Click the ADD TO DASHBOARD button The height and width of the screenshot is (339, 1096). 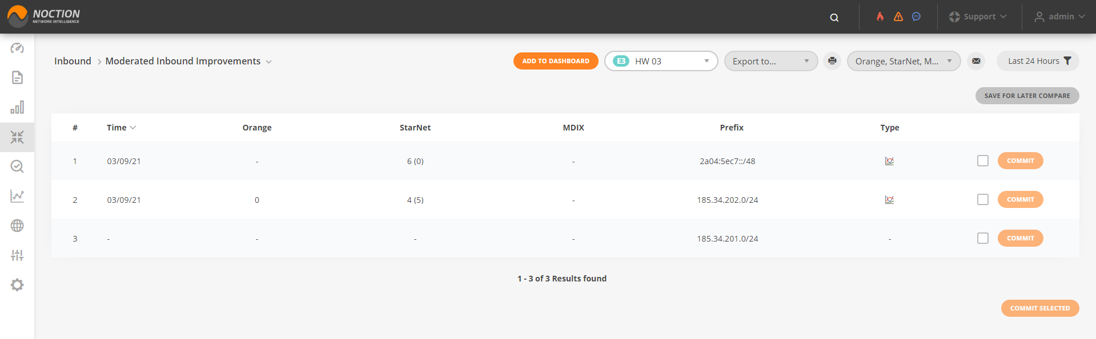(556, 61)
